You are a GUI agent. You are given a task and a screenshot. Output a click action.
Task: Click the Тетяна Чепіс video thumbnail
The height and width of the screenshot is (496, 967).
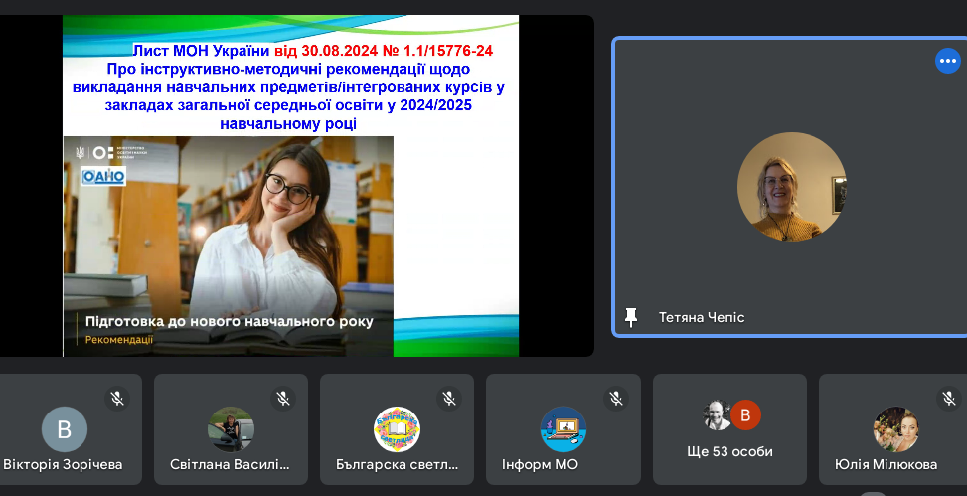[791, 187]
